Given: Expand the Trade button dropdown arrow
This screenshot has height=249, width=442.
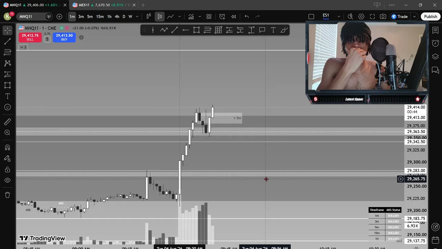Looking at the screenshot, I should [x=414, y=17].
